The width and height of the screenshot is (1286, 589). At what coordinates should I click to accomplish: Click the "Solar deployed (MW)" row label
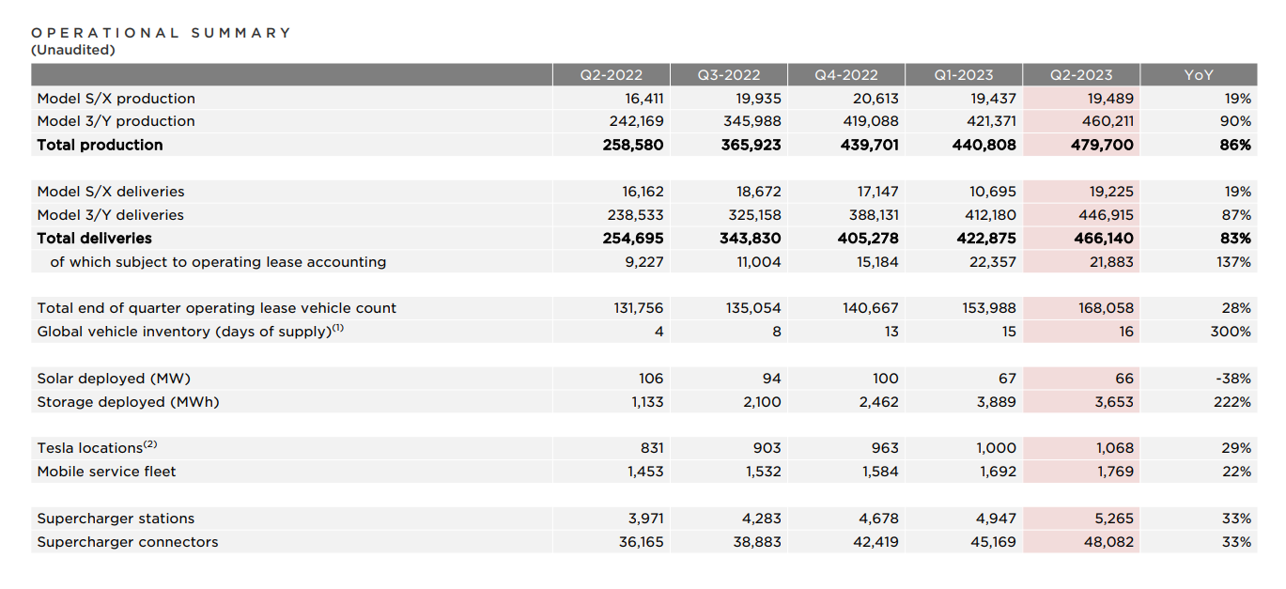pyautogui.click(x=114, y=379)
